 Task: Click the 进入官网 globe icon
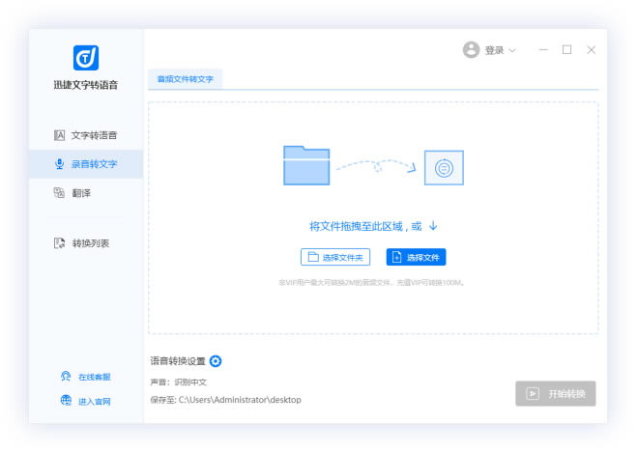coord(66,400)
